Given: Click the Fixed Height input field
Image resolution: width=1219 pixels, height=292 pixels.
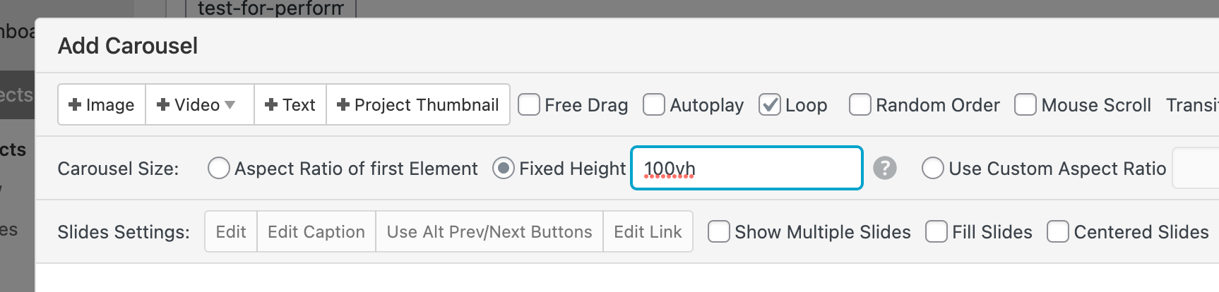Looking at the screenshot, I should [x=747, y=169].
